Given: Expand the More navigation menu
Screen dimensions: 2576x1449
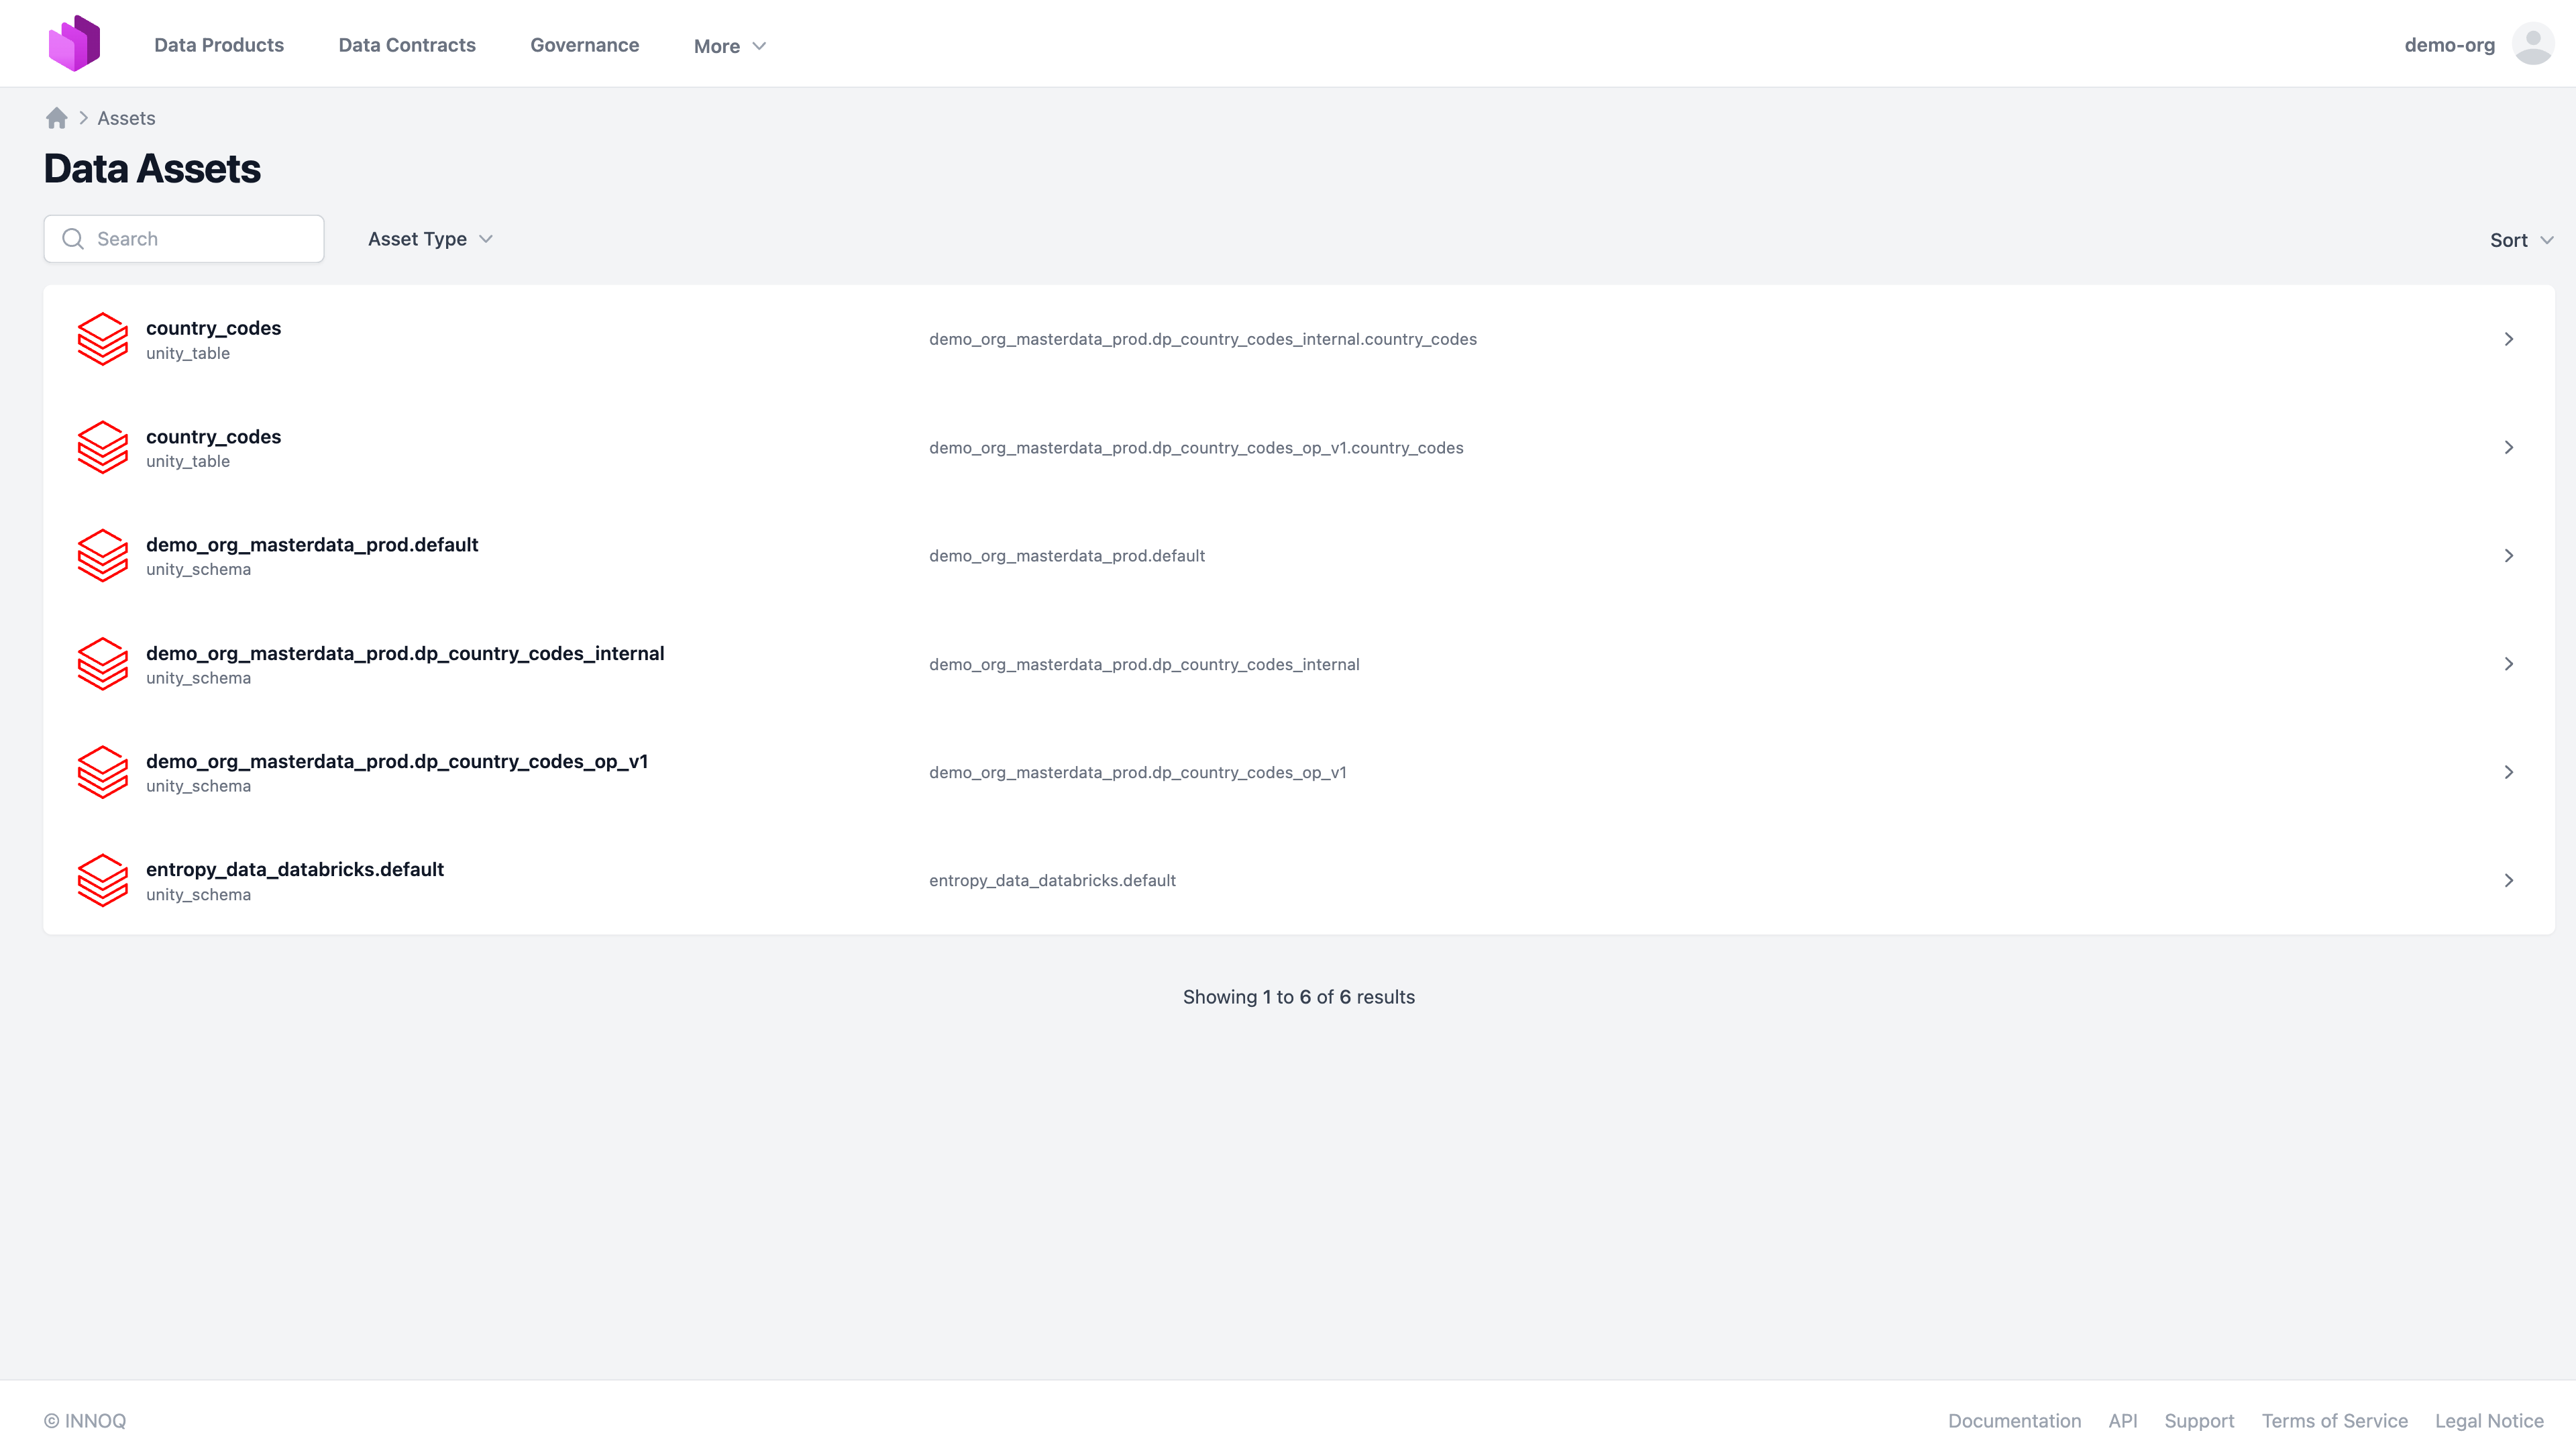Looking at the screenshot, I should pyautogui.click(x=730, y=46).
